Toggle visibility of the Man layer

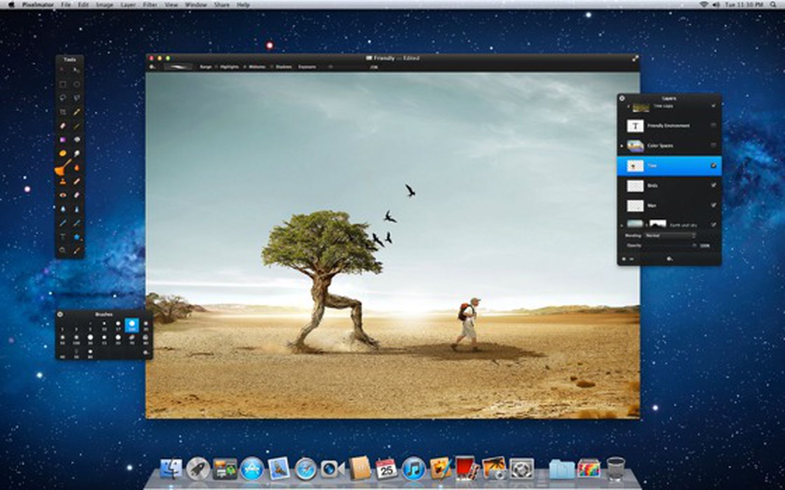713,205
